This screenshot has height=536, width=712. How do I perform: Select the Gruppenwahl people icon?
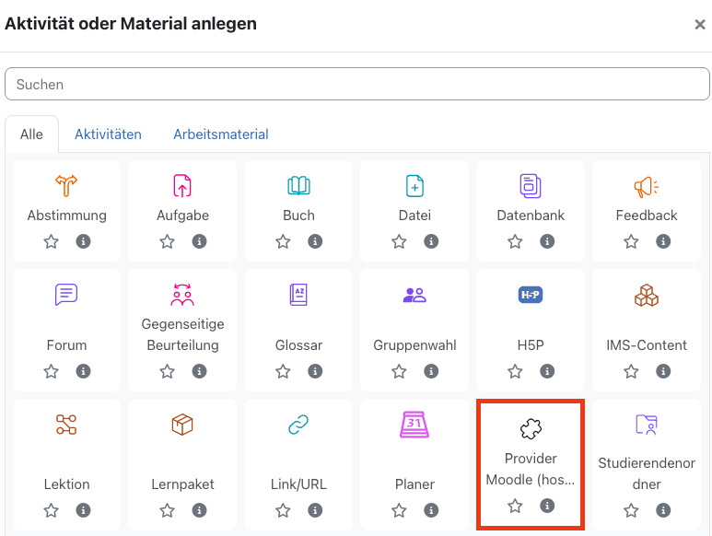tap(414, 295)
